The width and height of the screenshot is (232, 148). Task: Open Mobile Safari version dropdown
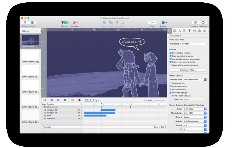coord(195,113)
